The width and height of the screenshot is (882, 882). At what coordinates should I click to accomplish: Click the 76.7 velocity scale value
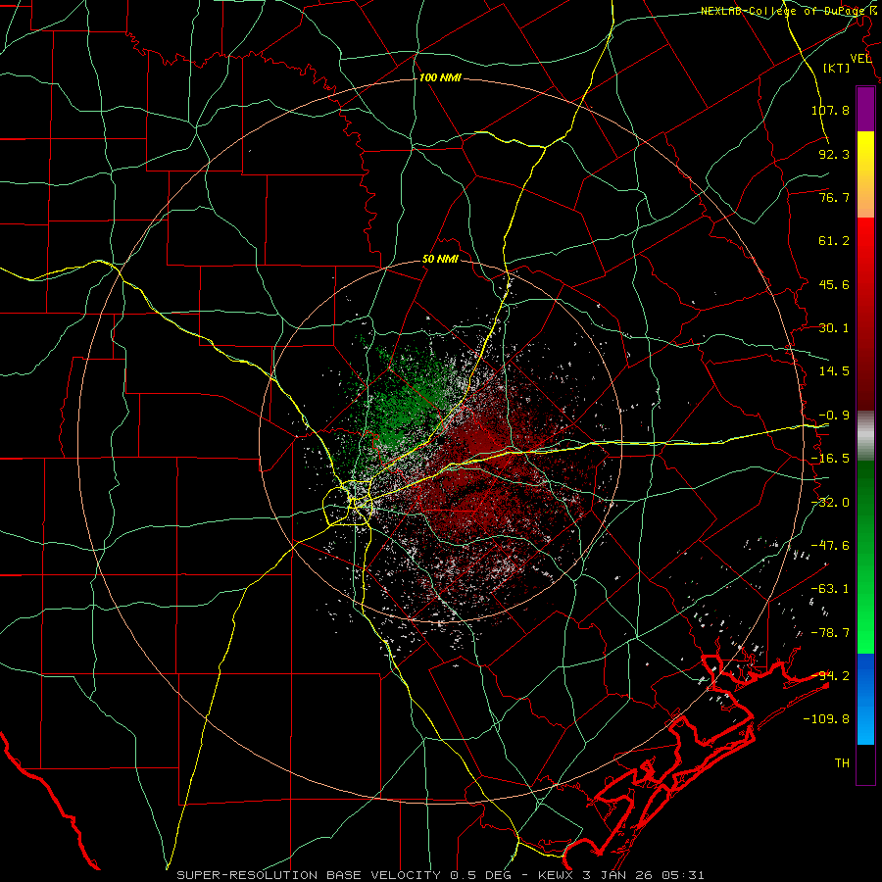[834, 197]
